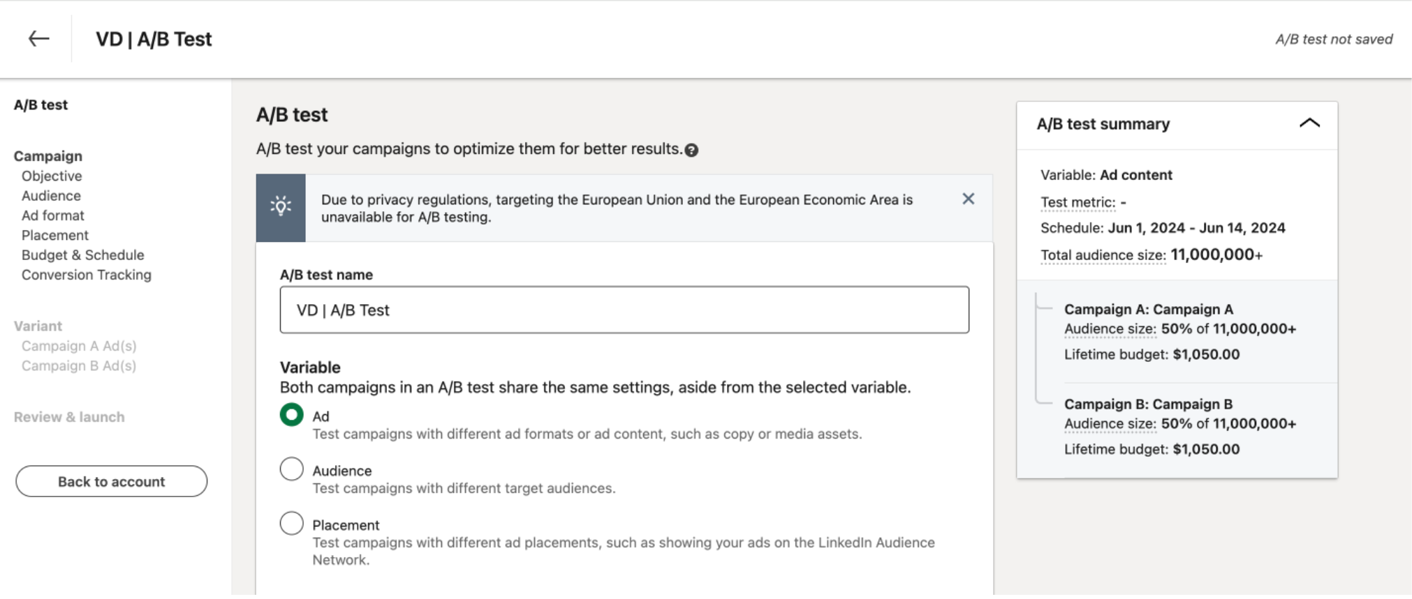Image resolution: width=1412 pixels, height=599 pixels.
Task: Click the A/B test name input field
Action: [624, 310]
